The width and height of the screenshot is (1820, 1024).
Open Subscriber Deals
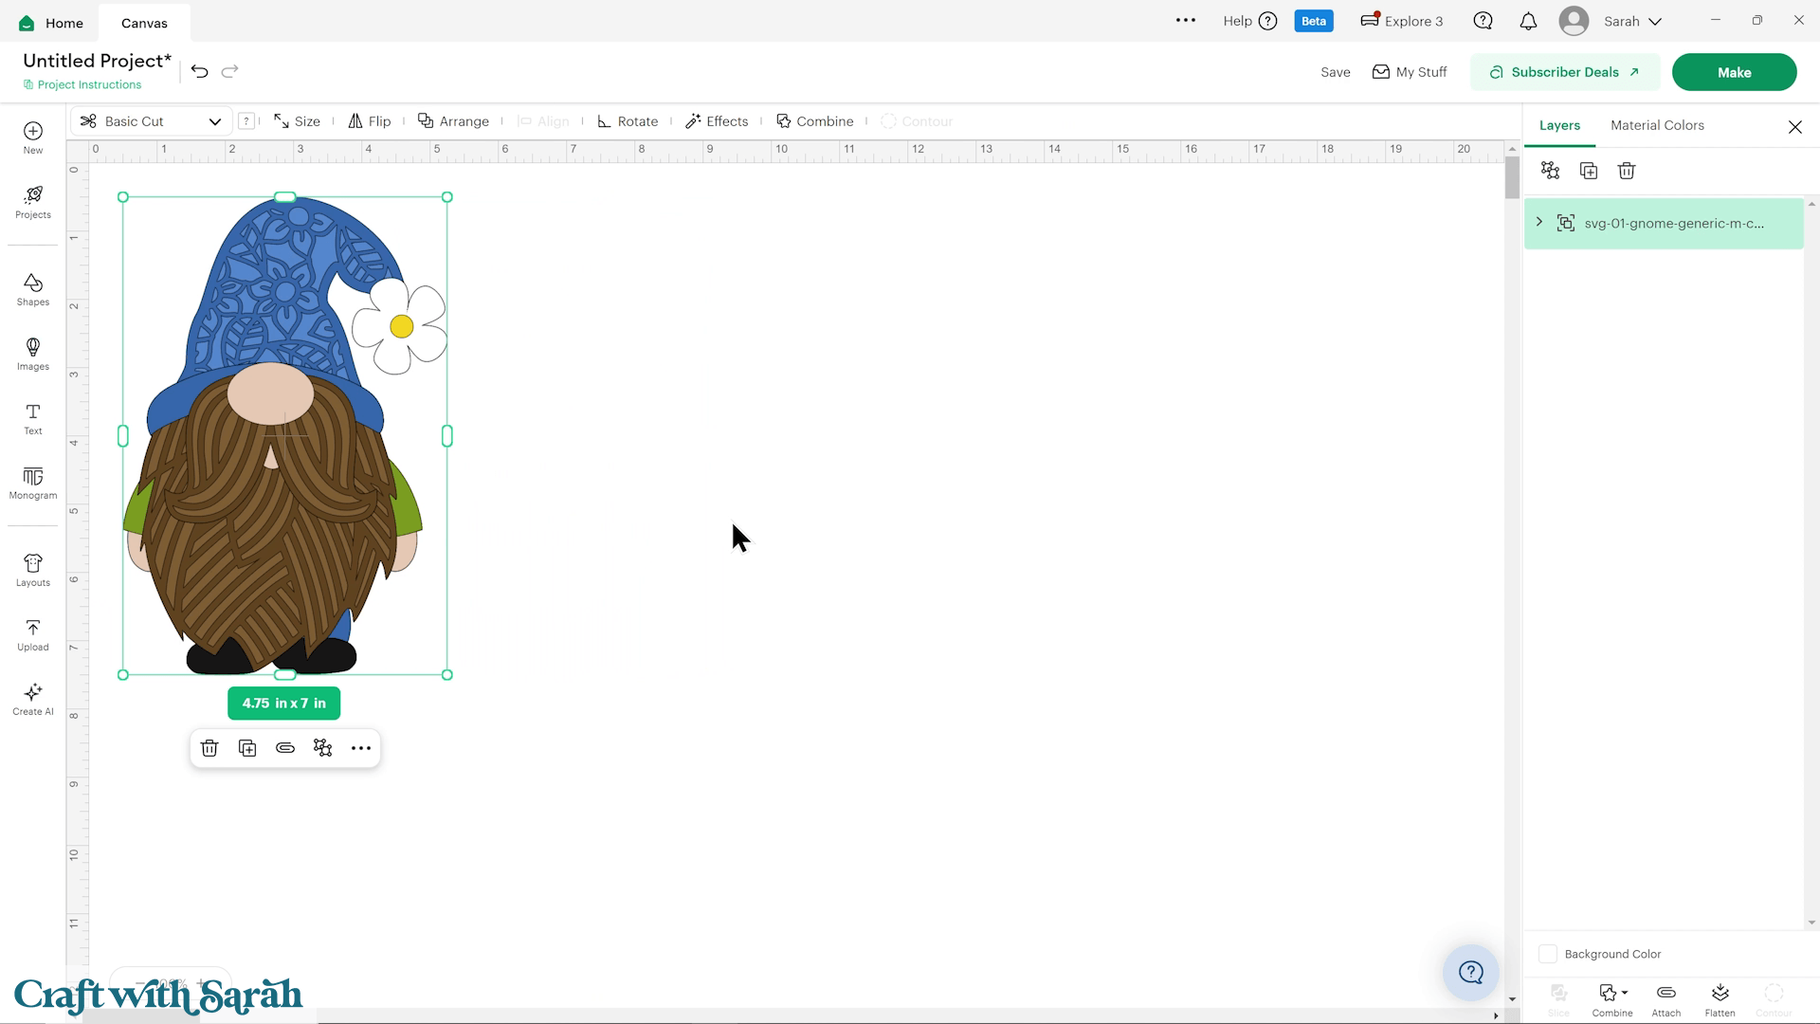[1565, 72]
